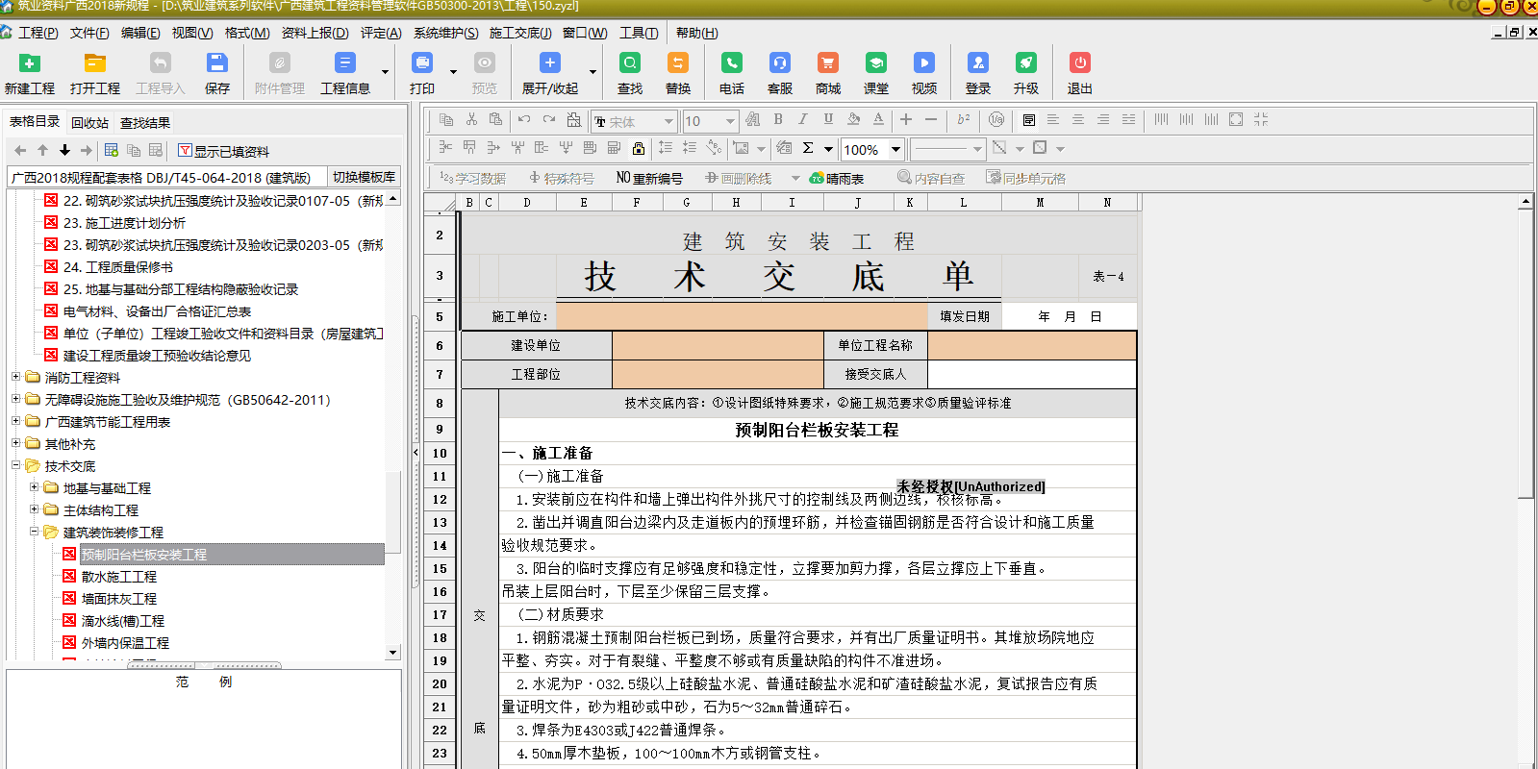Click the New Project (新建工程) icon
The image size is (1538, 769).
pyautogui.click(x=30, y=63)
